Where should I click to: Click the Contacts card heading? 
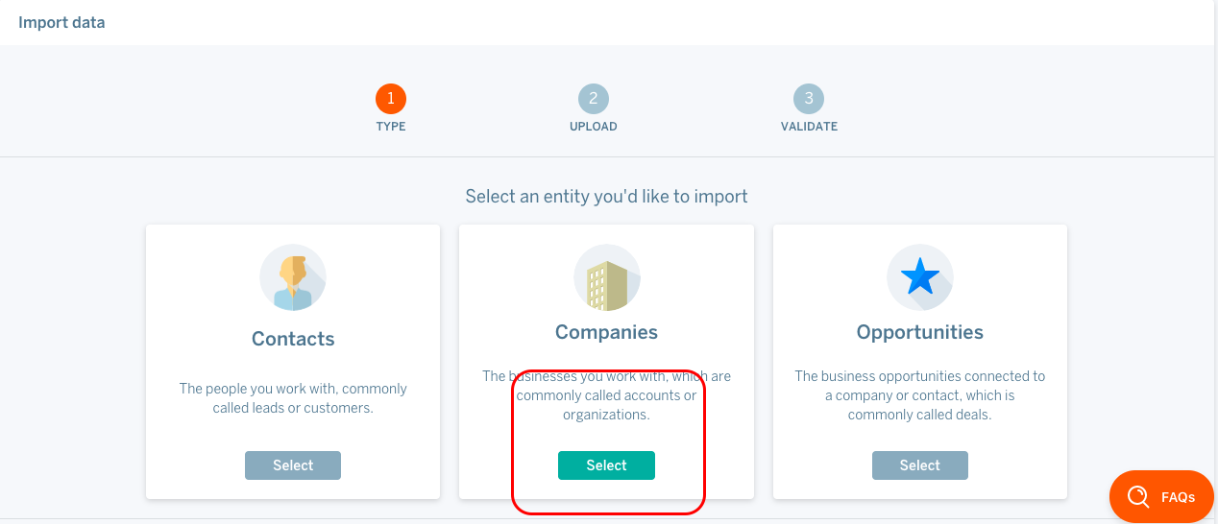click(293, 339)
